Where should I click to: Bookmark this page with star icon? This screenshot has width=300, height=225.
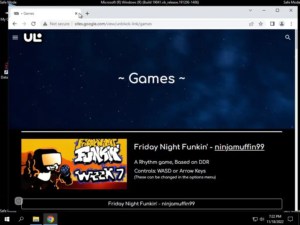[260, 24]
